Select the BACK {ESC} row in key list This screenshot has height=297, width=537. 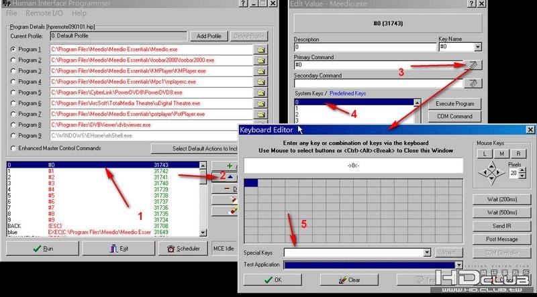point(103,226)
